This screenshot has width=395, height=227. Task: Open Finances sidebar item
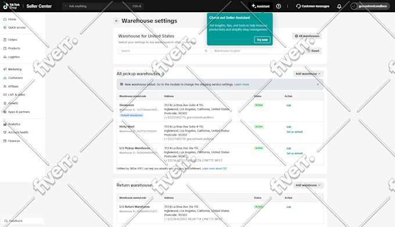(14, 141)
